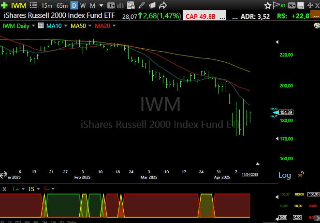
Task: Click the CAP 49.8B field
Action: tap(204, 16)
